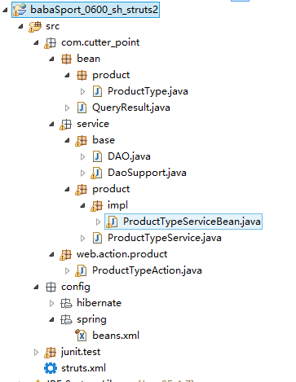Expand the hibernate folder node
Viewport: 296px width, 382px height.
[51, 304]
